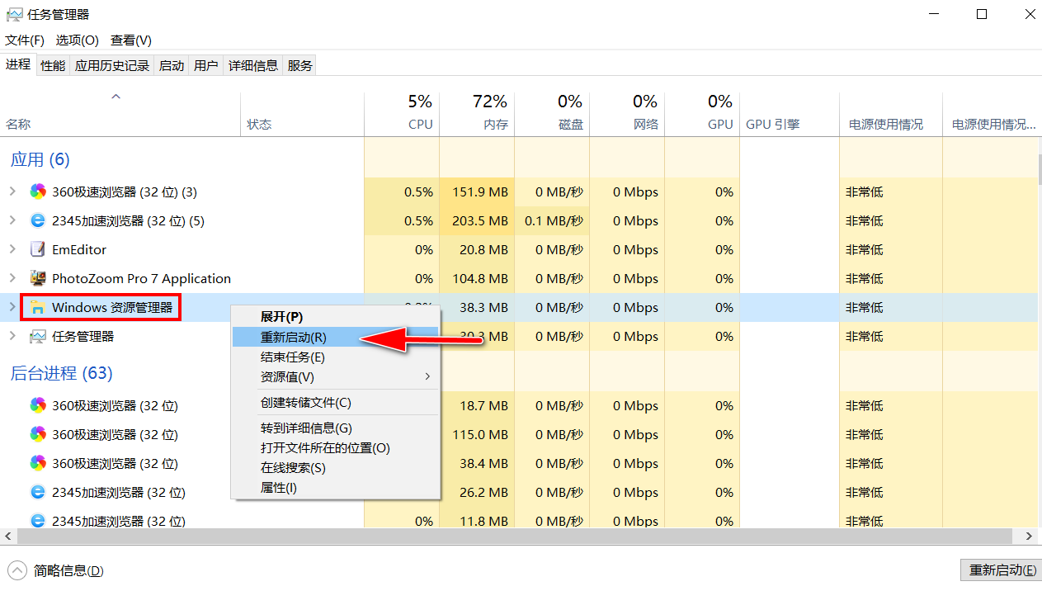The width and height of the screenshot is (1042, 591).
Task: Switch to the 性能 tab
Action: click(x=53, y=65)
